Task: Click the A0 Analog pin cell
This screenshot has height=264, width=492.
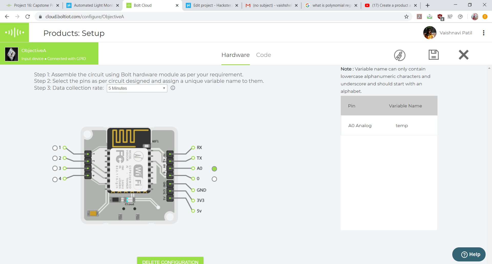Action: (360, 126)
